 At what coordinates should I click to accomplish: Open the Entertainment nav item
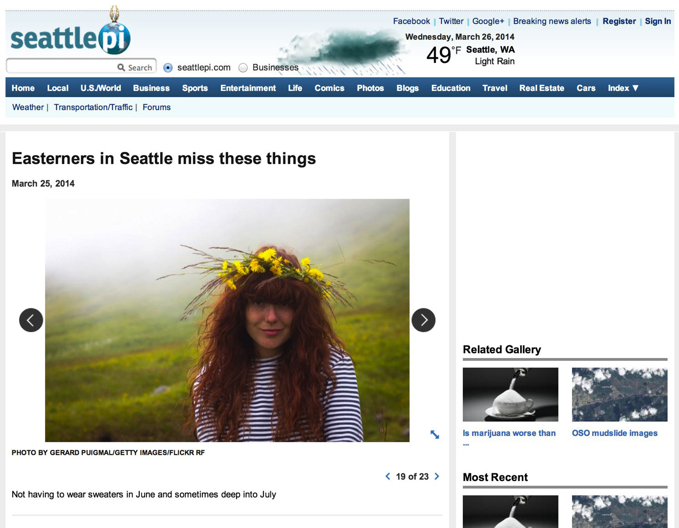click(248, 88)
